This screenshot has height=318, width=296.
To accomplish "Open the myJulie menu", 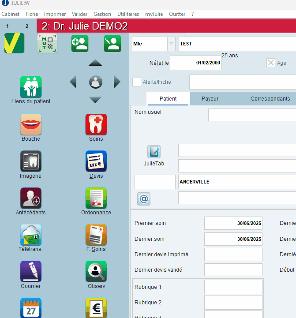I will coord(154,14).
